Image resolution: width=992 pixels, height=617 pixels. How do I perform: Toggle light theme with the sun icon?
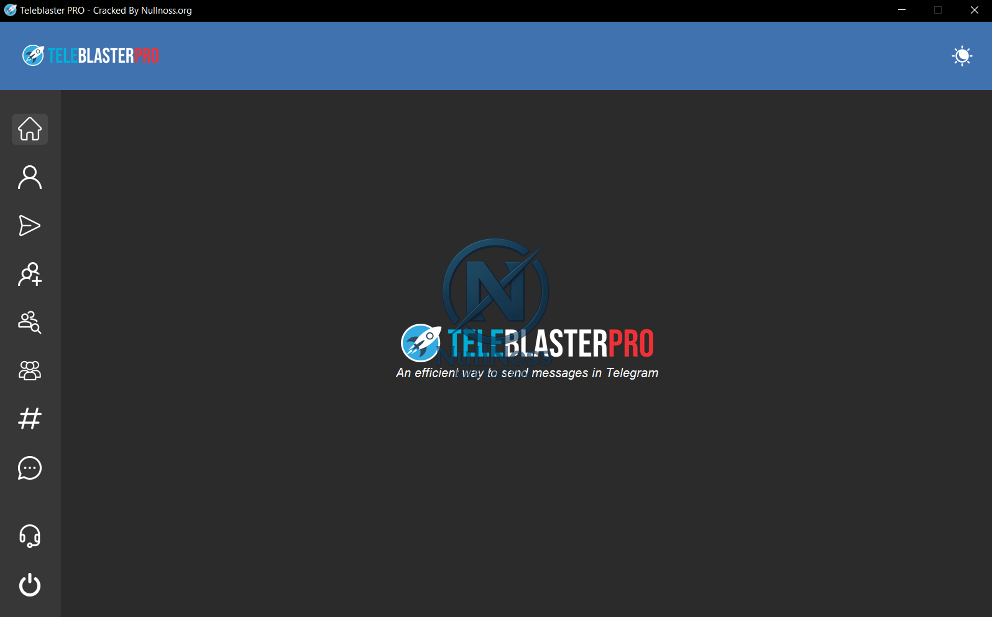[x=962, y=56]
